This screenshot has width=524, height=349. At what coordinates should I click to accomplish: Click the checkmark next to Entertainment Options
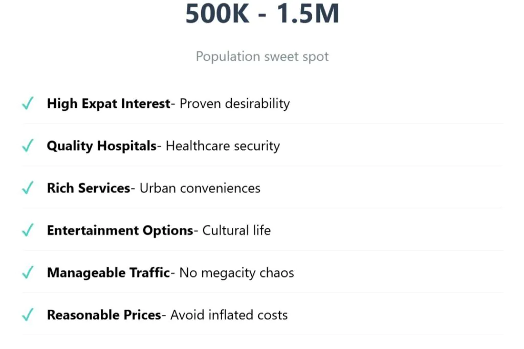point(28,231)
